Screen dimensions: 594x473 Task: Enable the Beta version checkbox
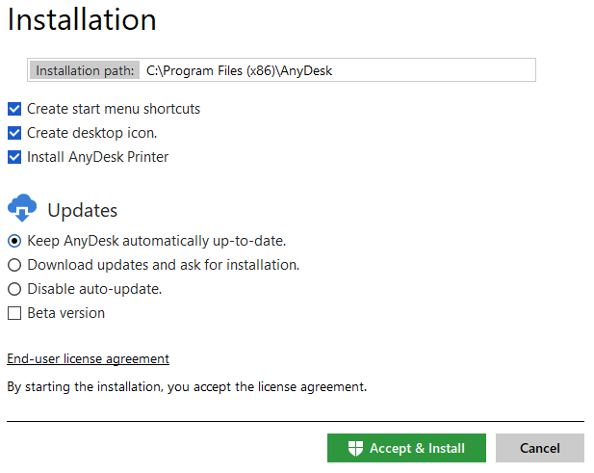click(14, 313)
